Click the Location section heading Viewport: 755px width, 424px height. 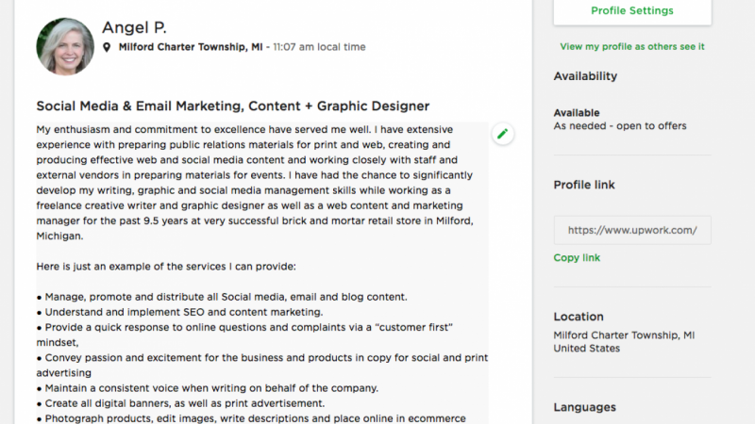579,317
